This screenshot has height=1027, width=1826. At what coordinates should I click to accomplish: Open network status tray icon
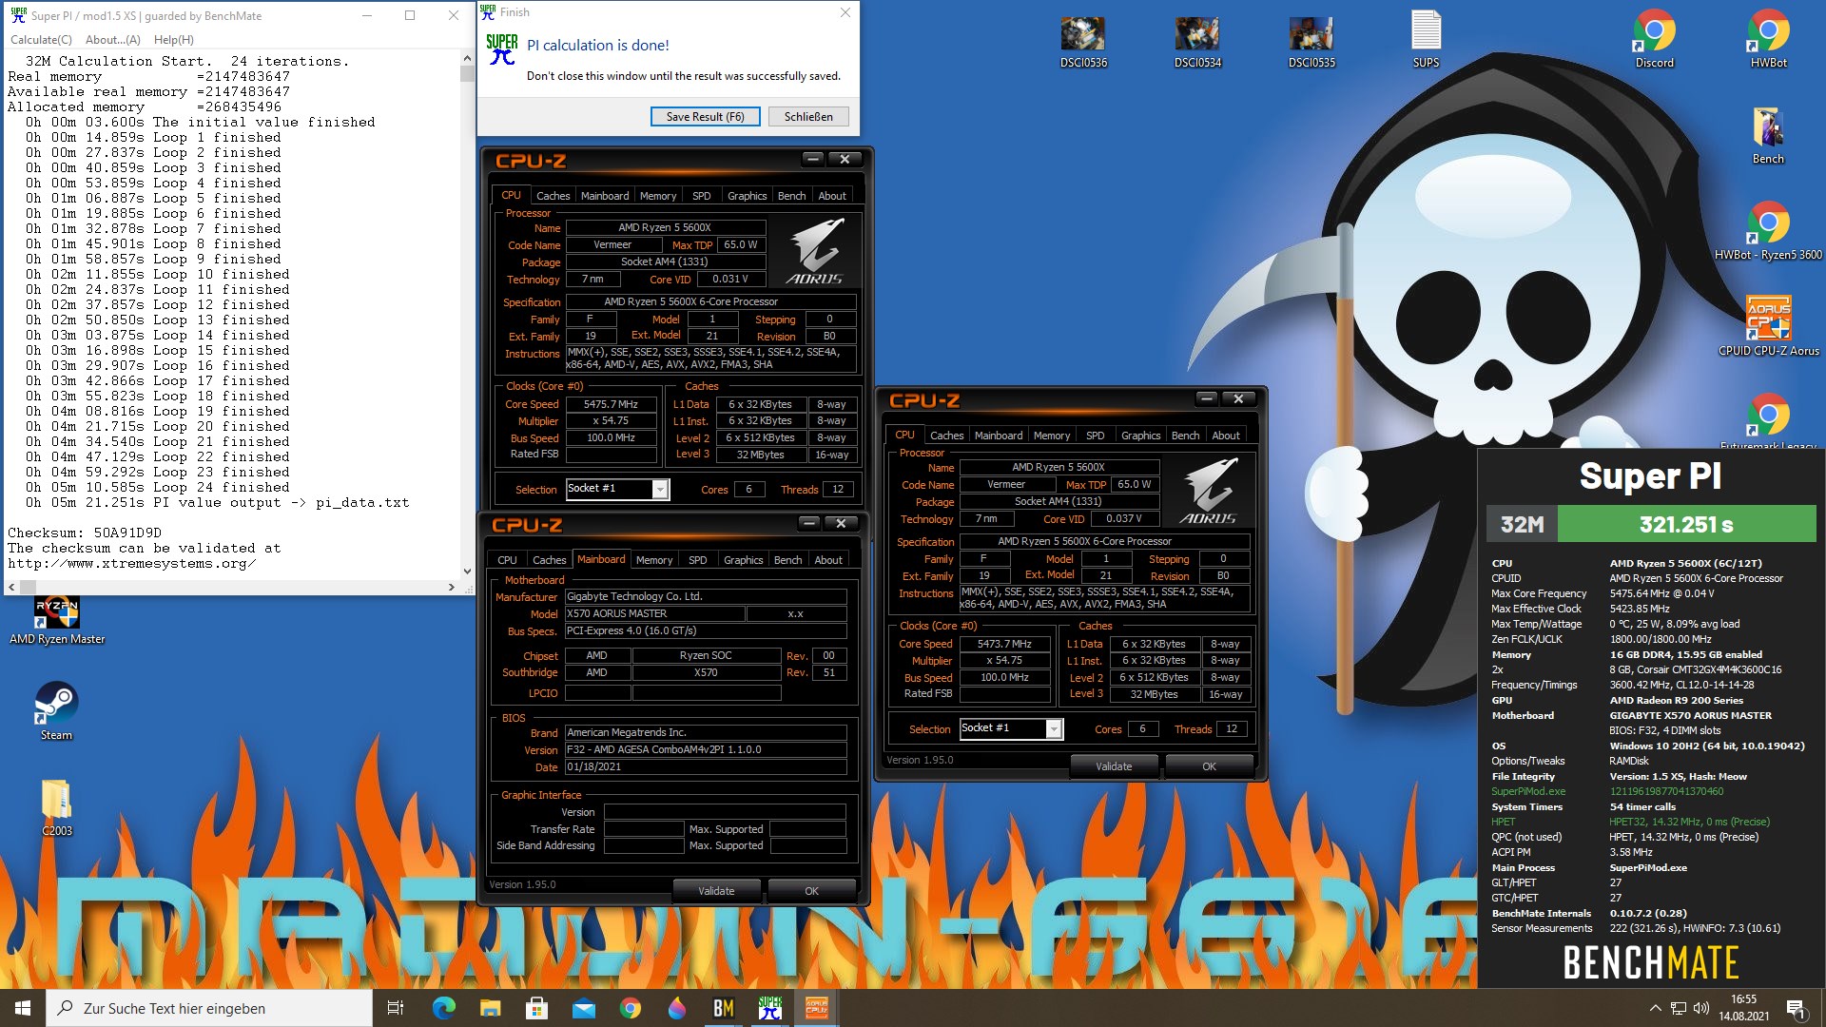1679,1008
